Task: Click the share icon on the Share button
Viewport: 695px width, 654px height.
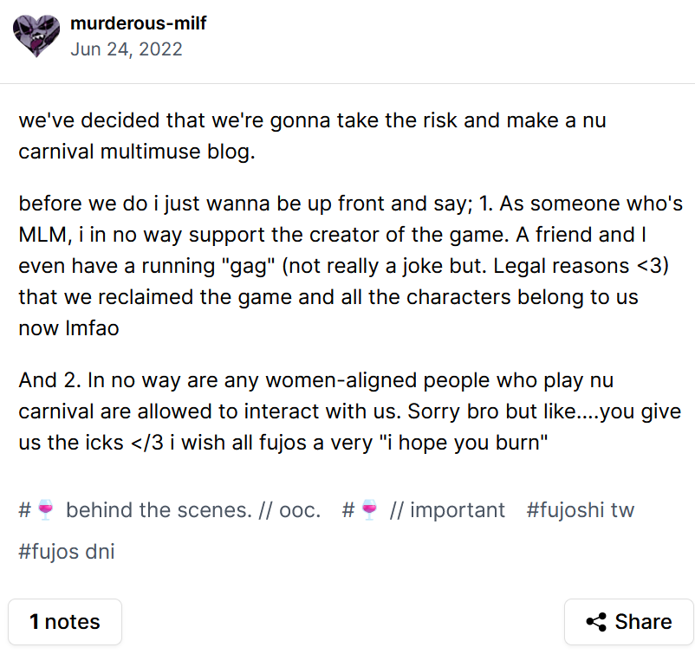Action: pos(596,622)
